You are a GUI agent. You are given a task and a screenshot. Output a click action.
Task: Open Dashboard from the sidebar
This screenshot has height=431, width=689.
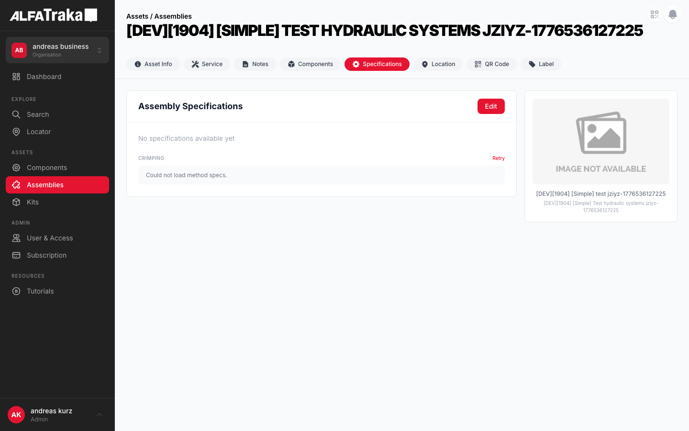click(x=44, y=77)
